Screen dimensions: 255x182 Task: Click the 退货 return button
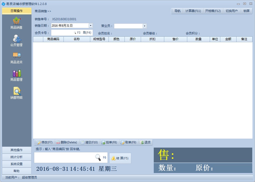point(145,142)
